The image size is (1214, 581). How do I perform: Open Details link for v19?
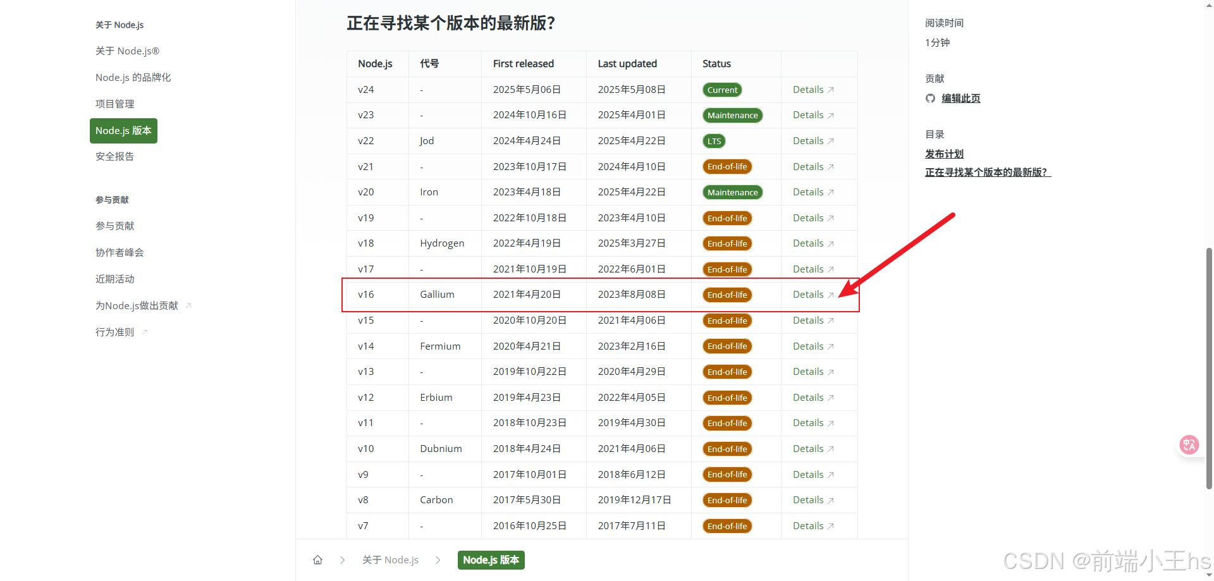[x=813, y=218]
